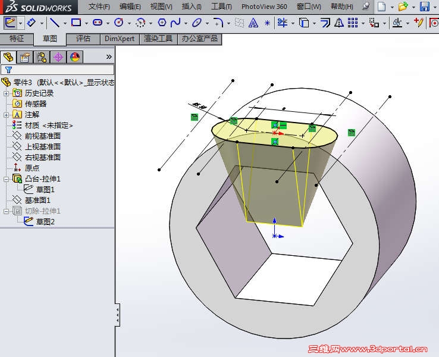Click the Repair Sketch icon

pyautogui.click(x=419, y=23)
